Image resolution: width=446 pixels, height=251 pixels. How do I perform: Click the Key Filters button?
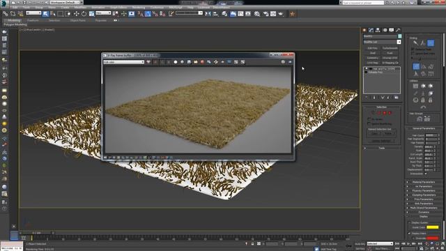pos(383,249)
